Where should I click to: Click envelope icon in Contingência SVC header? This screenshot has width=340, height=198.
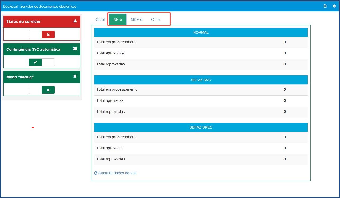pos(75,49)
